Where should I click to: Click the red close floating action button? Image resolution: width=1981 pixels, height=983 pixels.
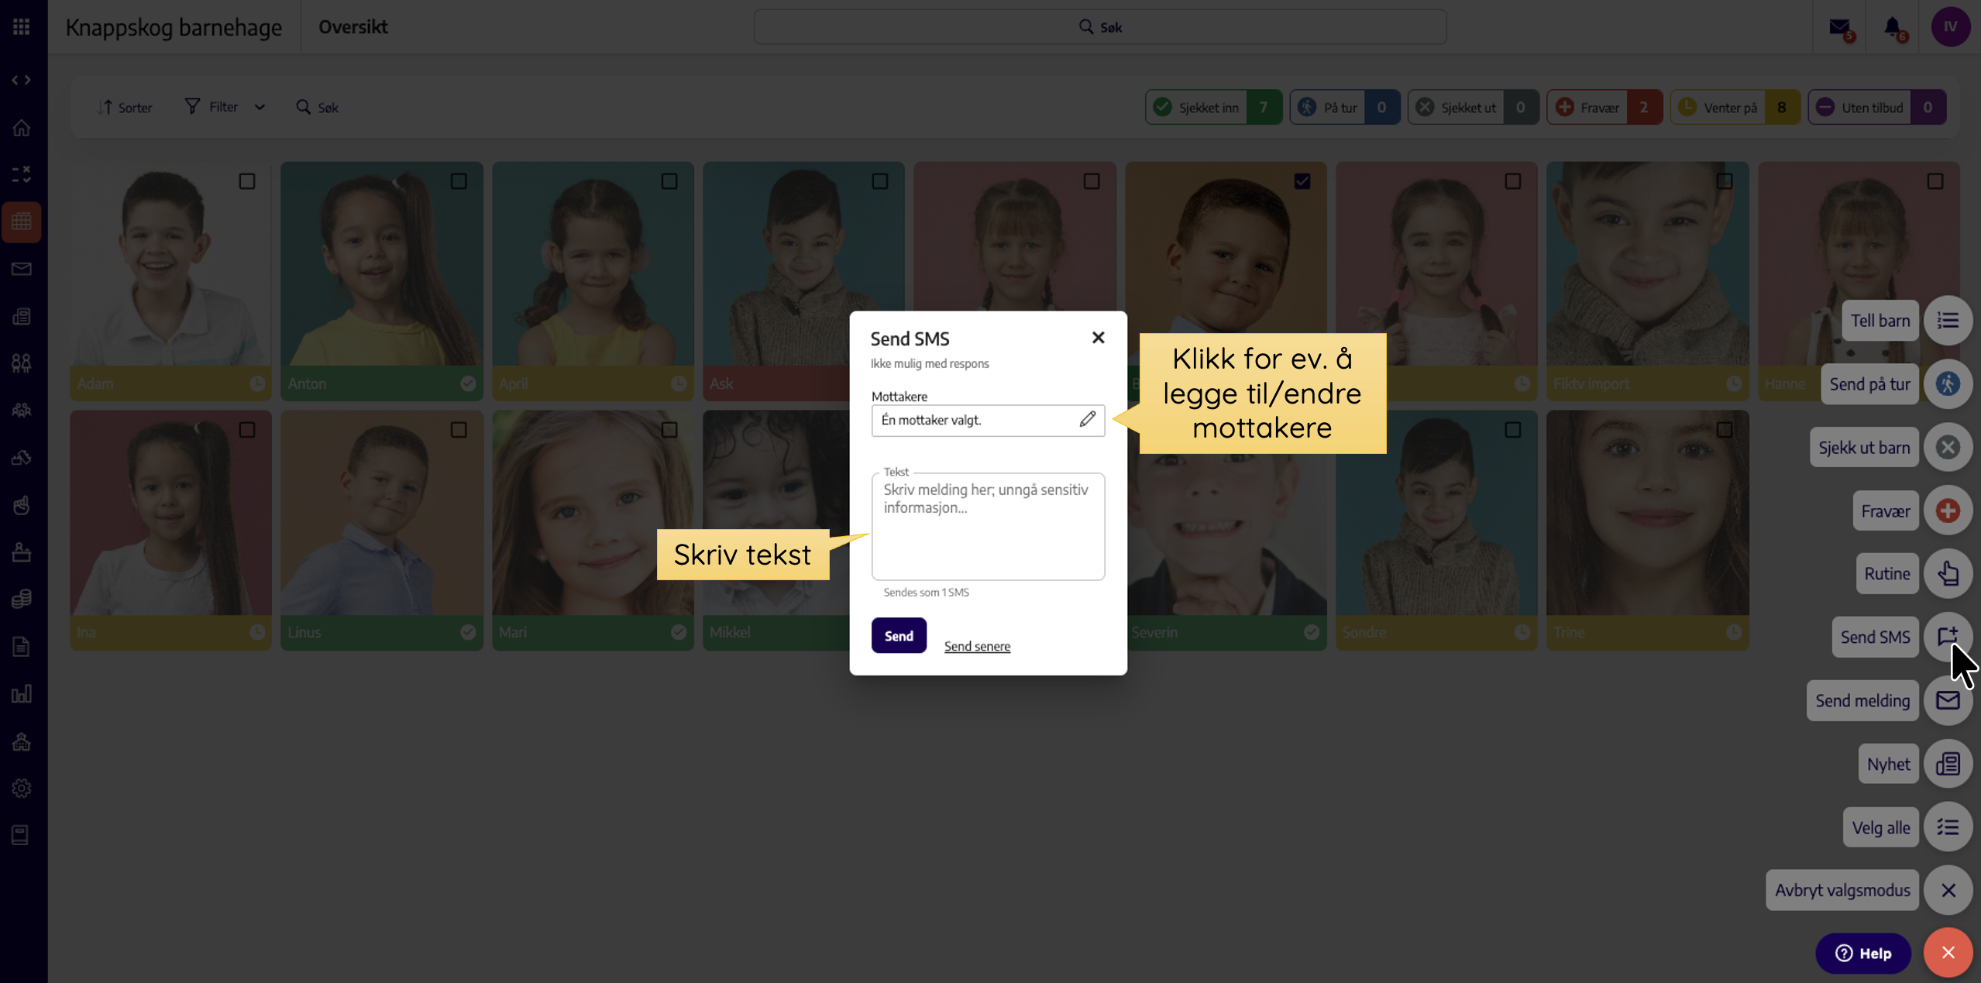click(1948, 953)
